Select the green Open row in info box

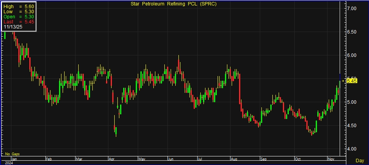pyautogui.click(x=19, y=17)
